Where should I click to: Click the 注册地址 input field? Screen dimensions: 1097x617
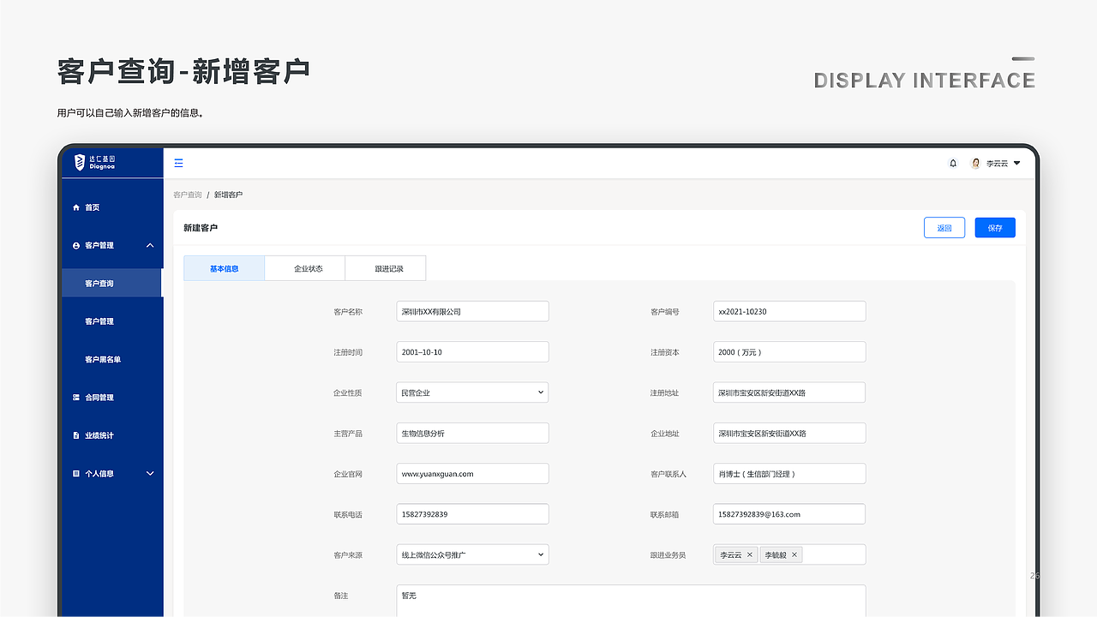tap(789, 392)
